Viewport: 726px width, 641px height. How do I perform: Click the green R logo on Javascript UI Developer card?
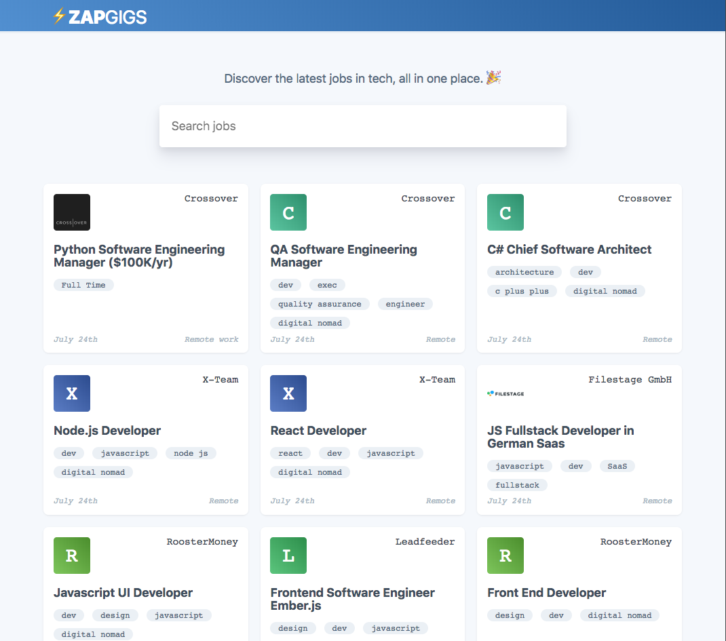point(72,556)
